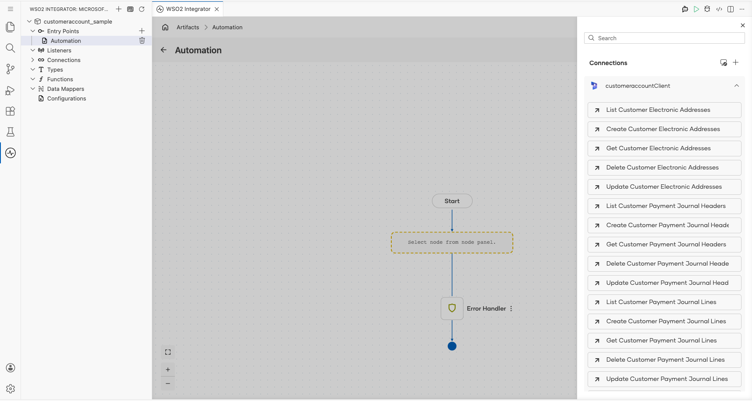Image resolution: width=752 pixels, height=401 pixels.
Task: Collapse the customeraccountClient connection
Action: tap(737, 86)
